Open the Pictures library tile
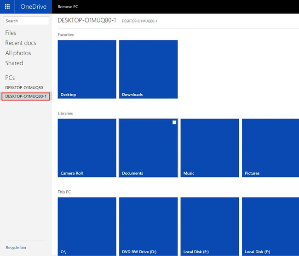The width and height of the screenshot is (299, 256). [x=270, y=148]
